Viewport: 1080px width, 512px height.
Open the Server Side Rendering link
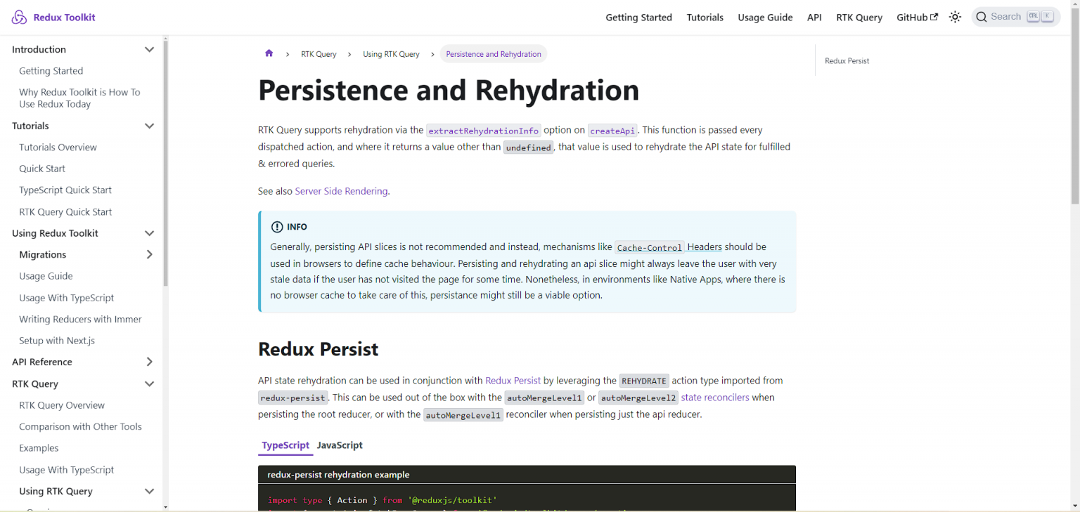tap(341, 190)
